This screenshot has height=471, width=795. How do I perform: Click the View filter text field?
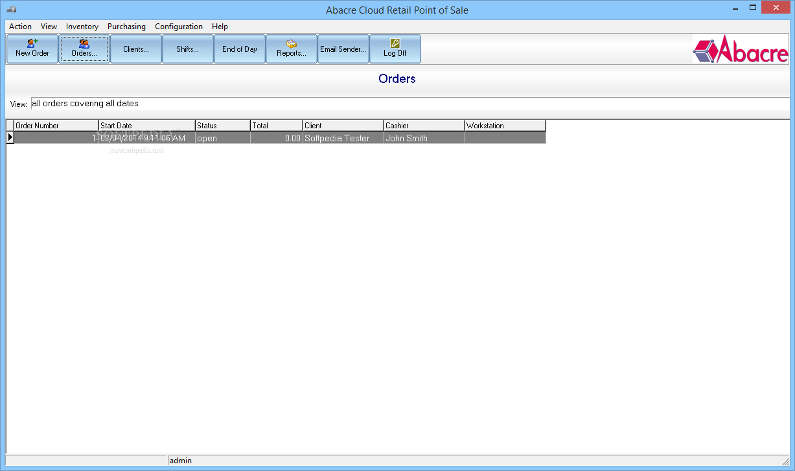410,104
